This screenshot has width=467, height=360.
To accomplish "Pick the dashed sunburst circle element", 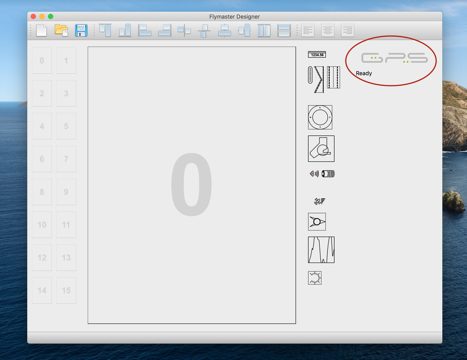I will tap(315, 278).
